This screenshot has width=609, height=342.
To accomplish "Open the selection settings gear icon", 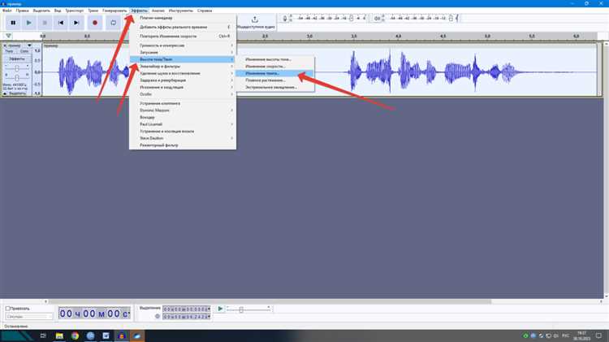I will point(158,316).
